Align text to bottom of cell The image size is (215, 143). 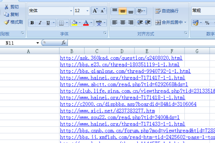[130, 11]
